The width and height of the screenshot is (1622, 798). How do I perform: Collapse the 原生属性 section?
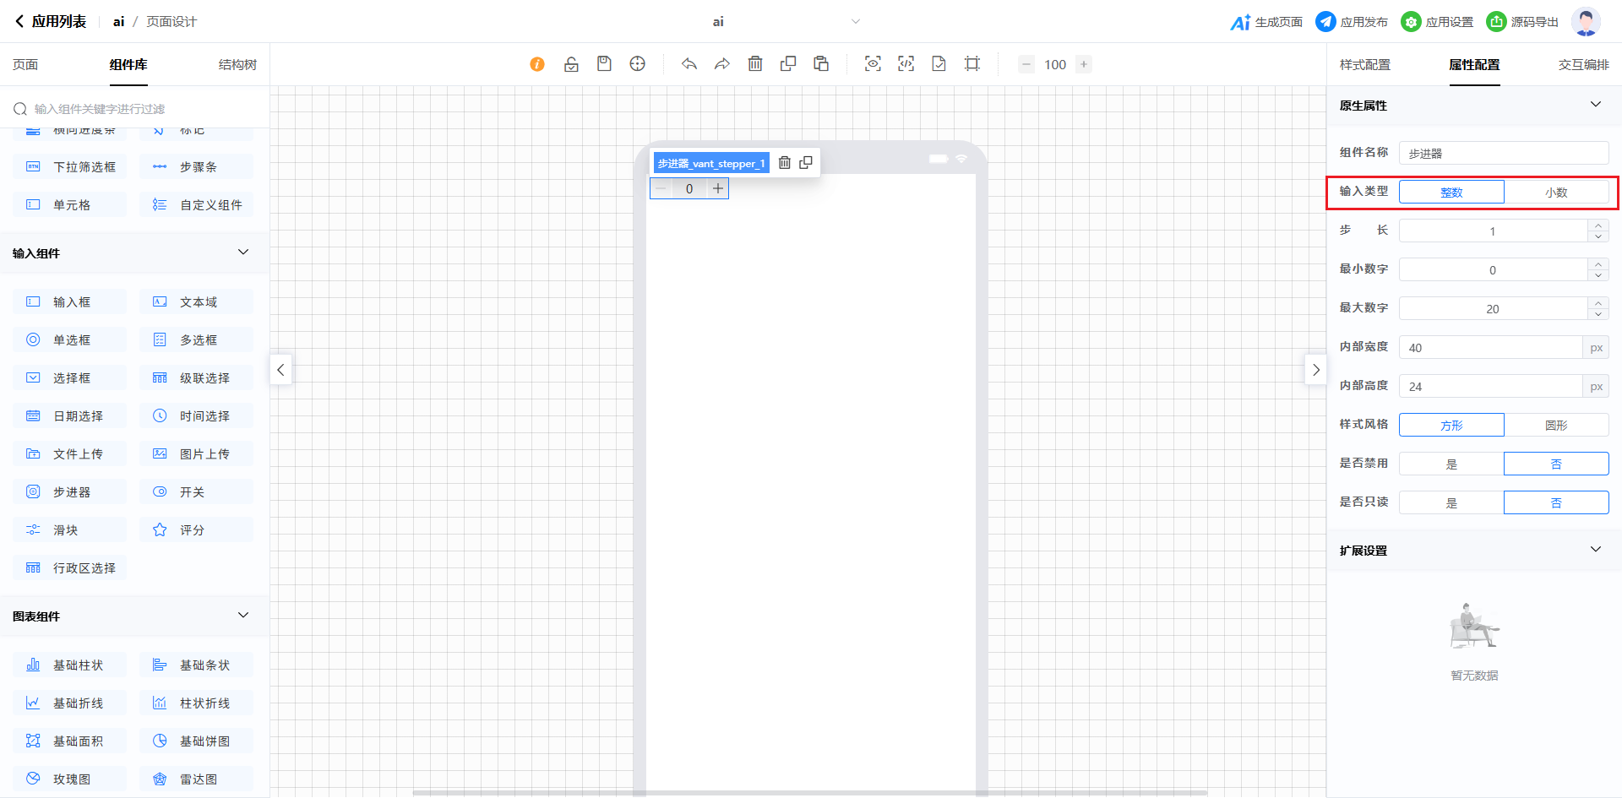1595,105
